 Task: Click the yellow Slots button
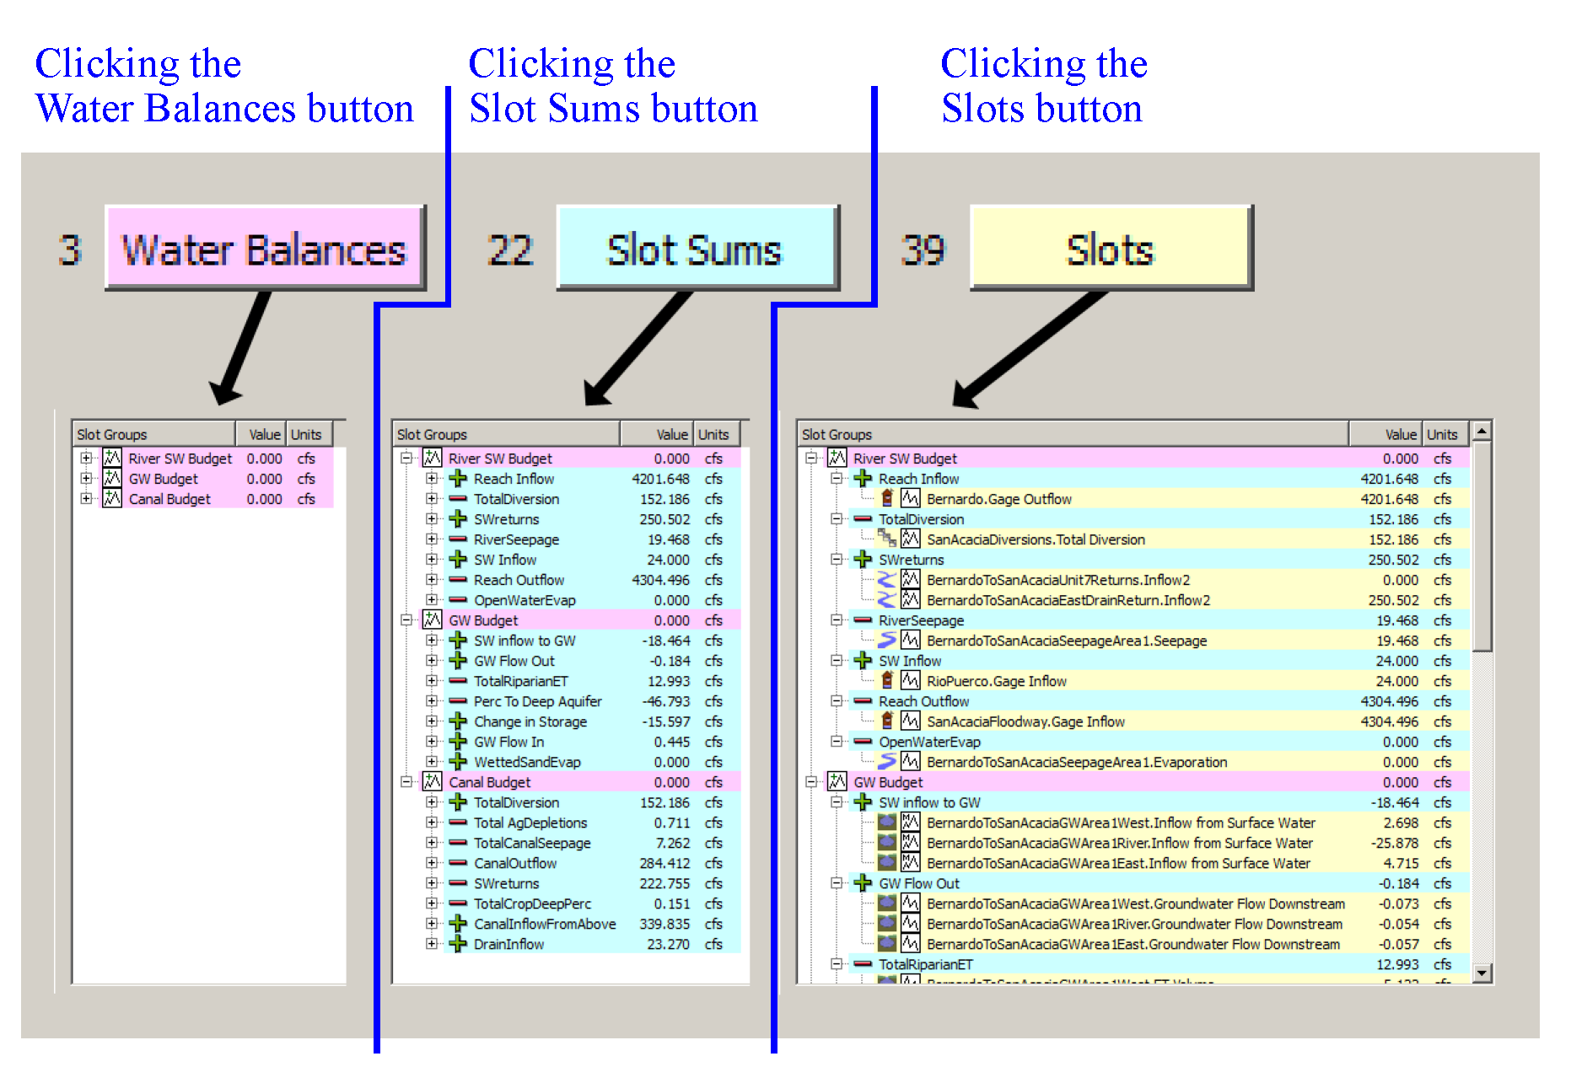click(x=1110, y=249)
